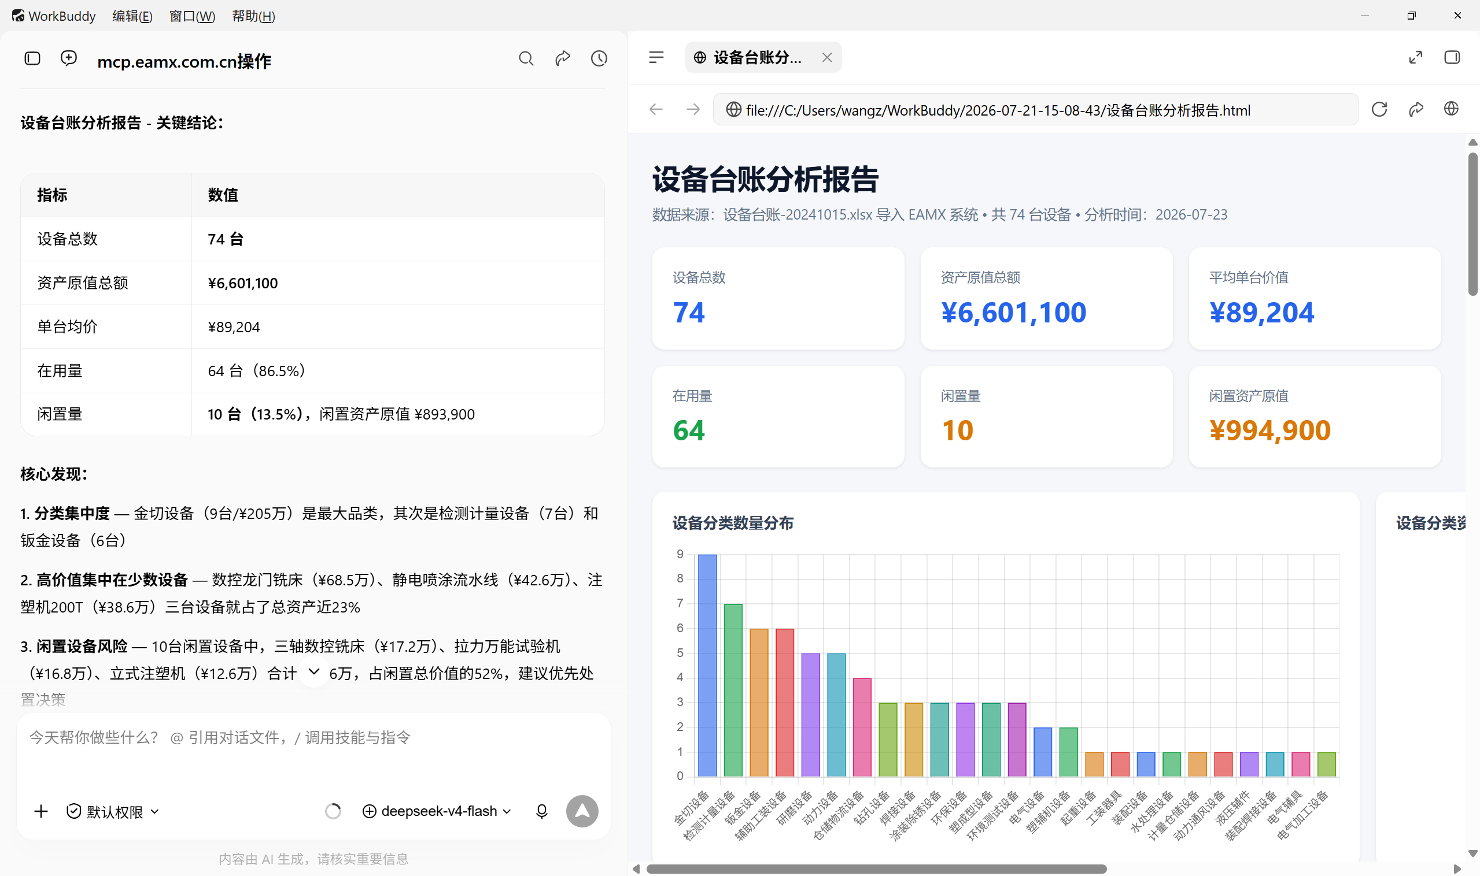Open conversation history clock icon
Screen dimensions: 1480x876
(599, 58)
